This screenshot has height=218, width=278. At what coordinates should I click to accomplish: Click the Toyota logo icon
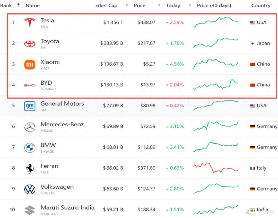(x=30, y=44)
